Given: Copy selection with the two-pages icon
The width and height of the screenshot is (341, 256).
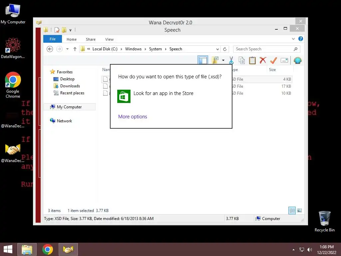Looking at the screenshot, I should pyautogui.click(x=242, y=60).
